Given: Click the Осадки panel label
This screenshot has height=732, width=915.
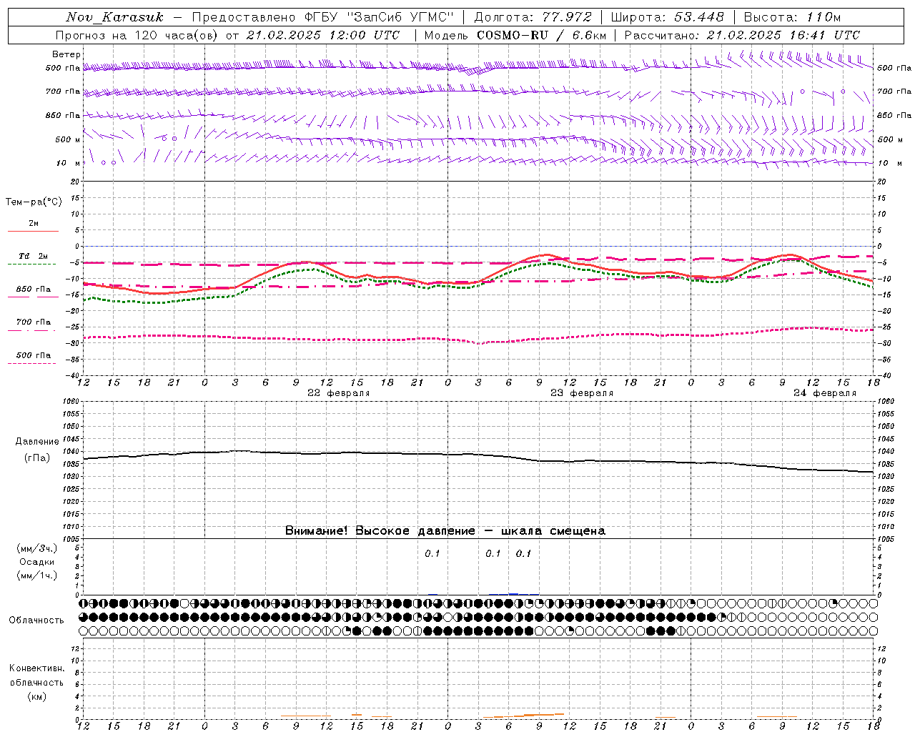Looking at the screenshot, I should pos(37,562).
